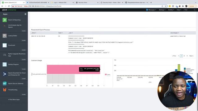Open the Sankey Diagram app icon
This screenshot has width=198, height=111.
click(x=5, y=64)
